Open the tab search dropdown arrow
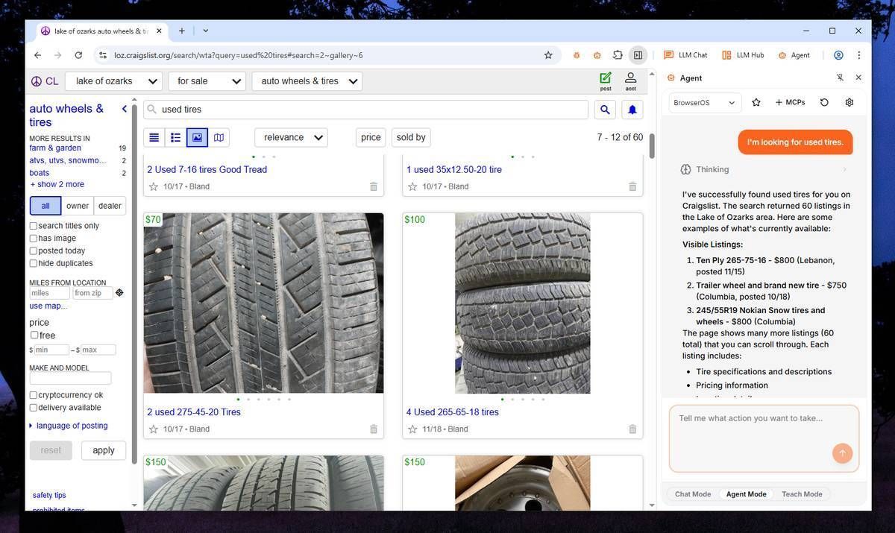The image size is (895, 533). point(206,31)
